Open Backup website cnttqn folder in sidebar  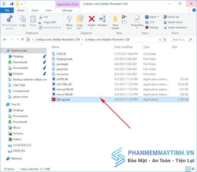(27, 79)
